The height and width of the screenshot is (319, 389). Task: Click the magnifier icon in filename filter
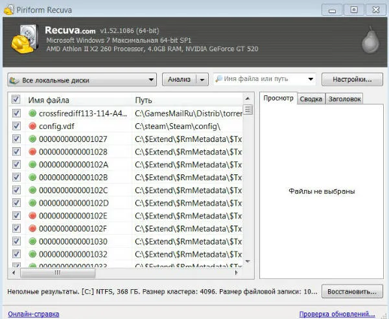click(219, 79)
